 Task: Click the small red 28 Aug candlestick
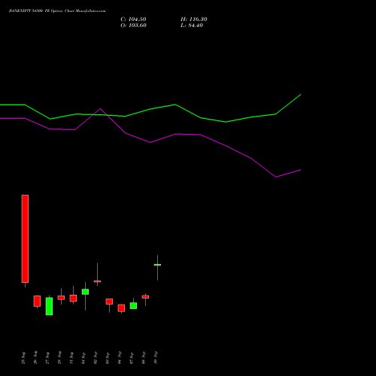(x=61, y=298)
